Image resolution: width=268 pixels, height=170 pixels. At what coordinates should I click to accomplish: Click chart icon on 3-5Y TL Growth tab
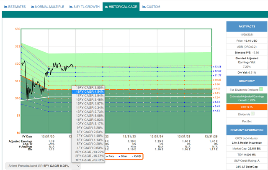(71, 7)
